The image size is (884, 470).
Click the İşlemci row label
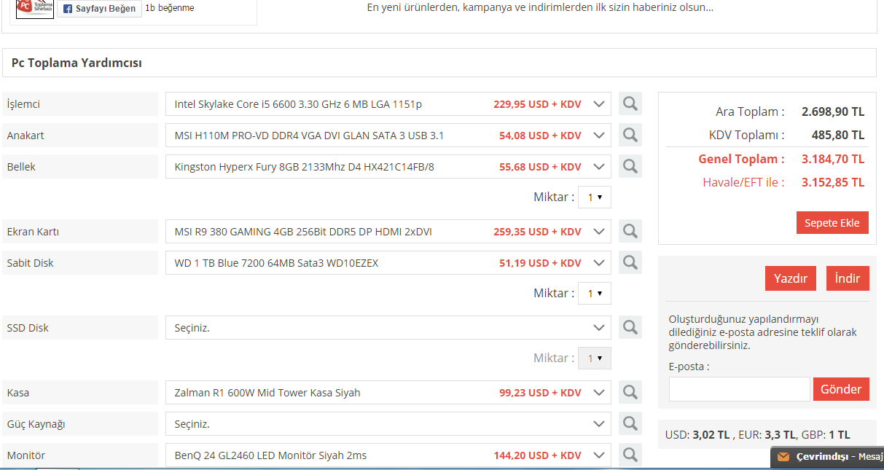coord(23,104)
